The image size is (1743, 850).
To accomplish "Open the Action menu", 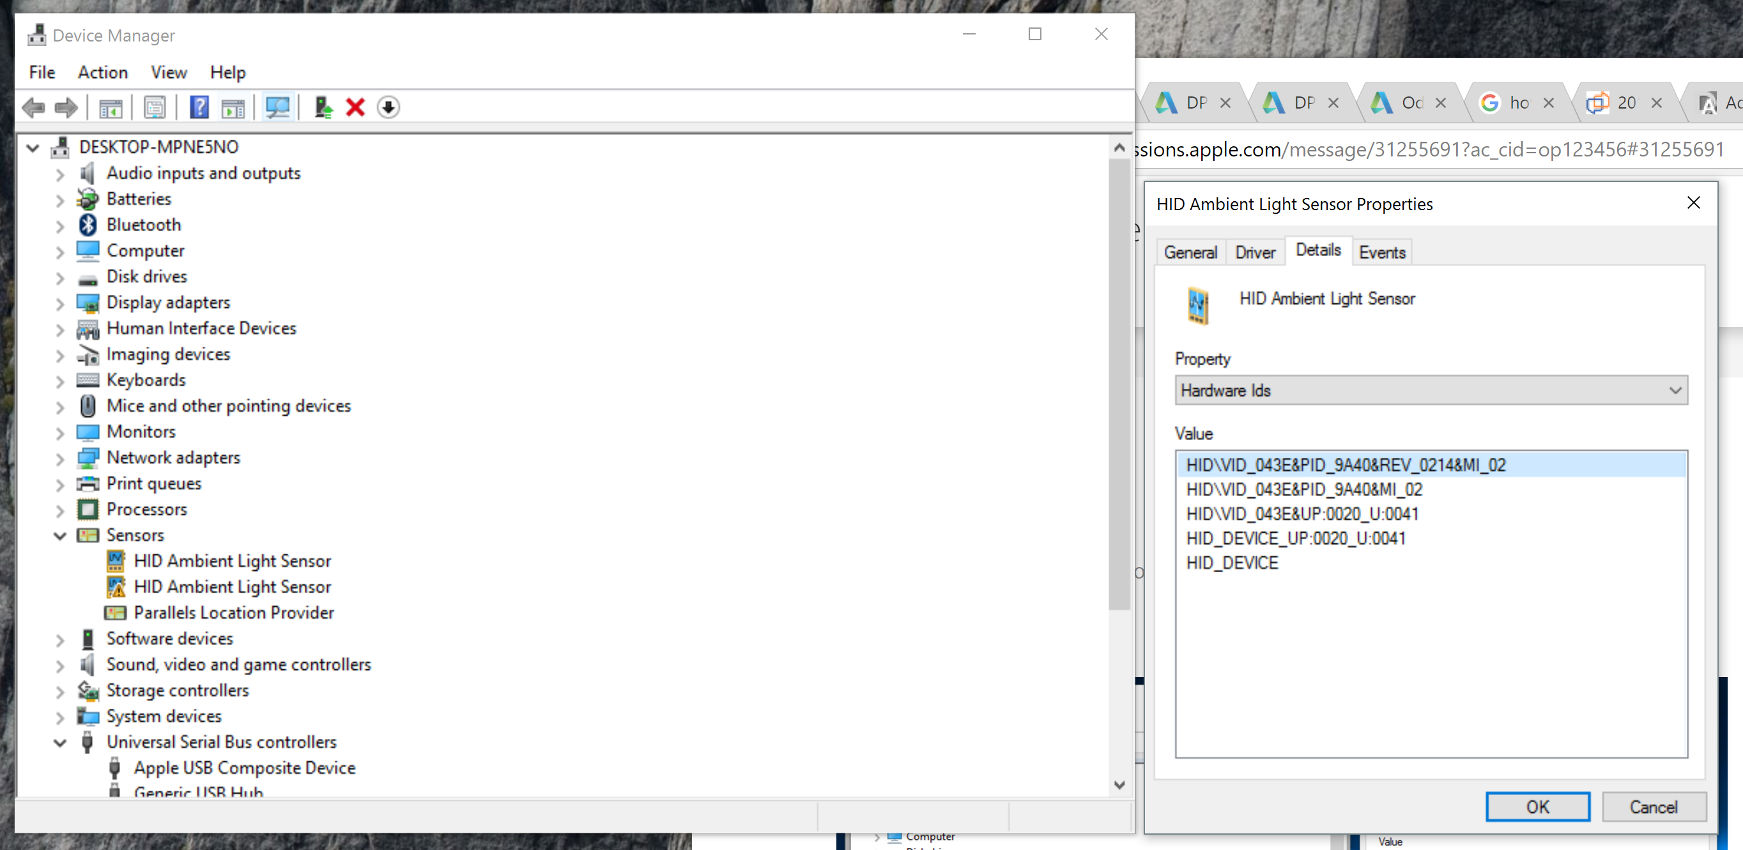I will pyautogui.click(x=102, y=72).
